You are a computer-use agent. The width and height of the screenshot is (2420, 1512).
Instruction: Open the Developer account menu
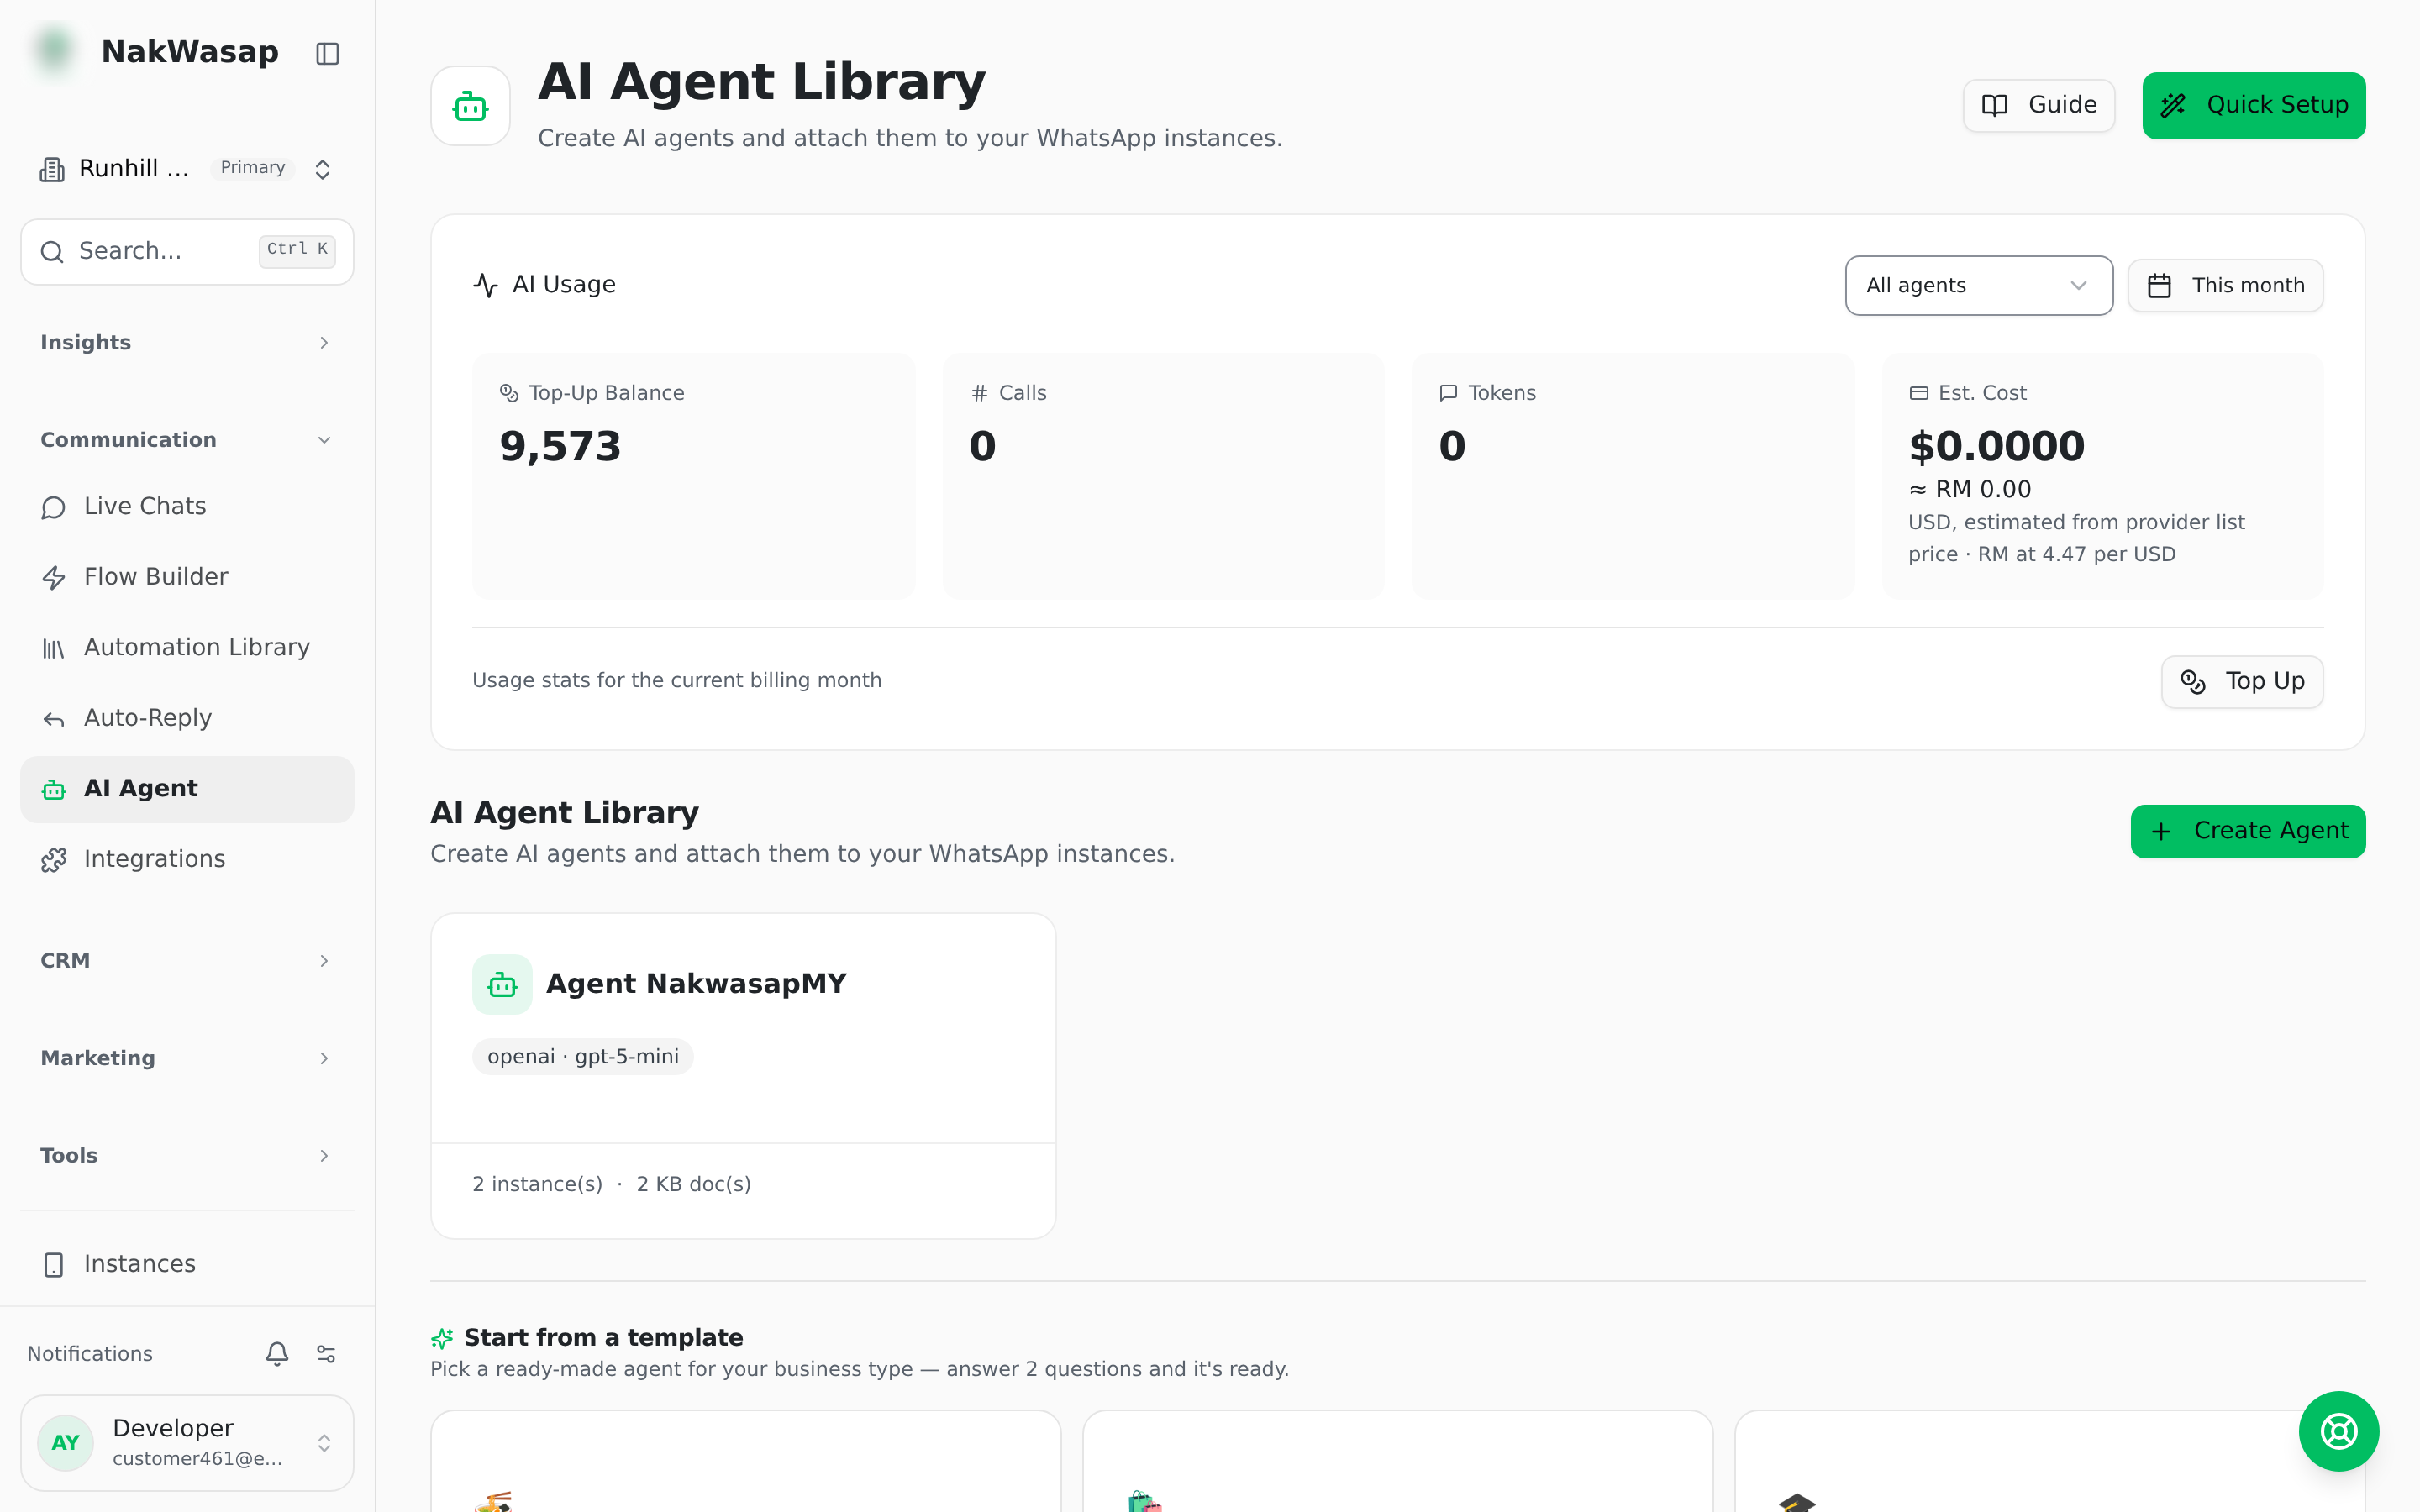187,1442
